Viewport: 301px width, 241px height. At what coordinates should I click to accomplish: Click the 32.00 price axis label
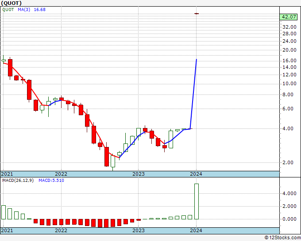pyautogui.click(x=289, y=27)
